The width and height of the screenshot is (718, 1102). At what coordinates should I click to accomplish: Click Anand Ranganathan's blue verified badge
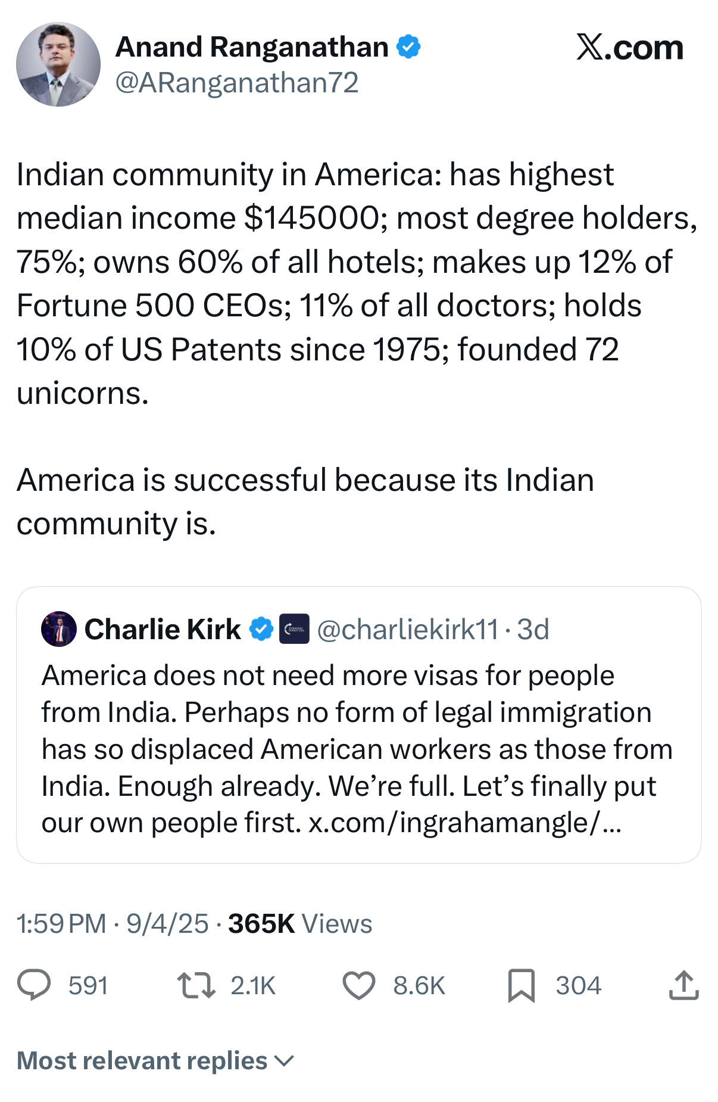pos(408,46)
